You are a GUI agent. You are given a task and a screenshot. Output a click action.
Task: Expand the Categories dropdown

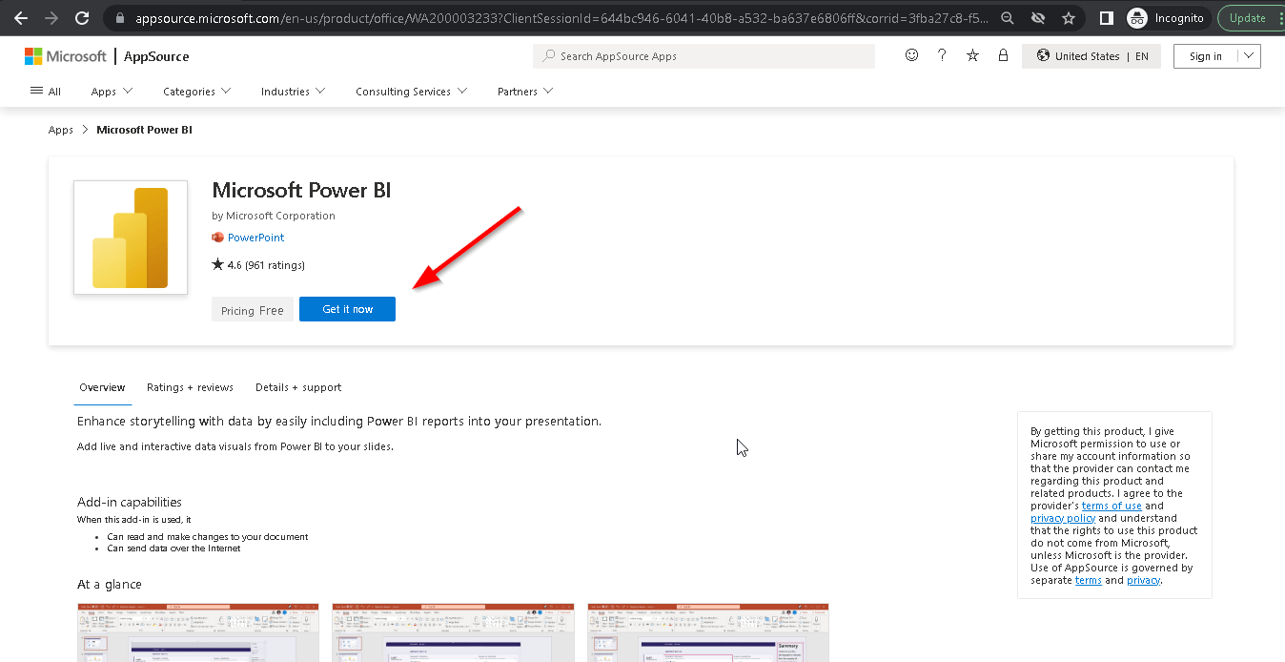click(x=196, y=92)
